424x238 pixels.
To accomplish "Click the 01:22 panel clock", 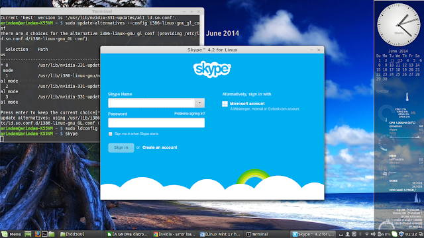I will [x=411, y=234].
